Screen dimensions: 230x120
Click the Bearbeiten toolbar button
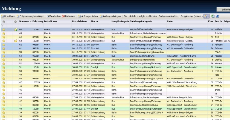point(54,16)
